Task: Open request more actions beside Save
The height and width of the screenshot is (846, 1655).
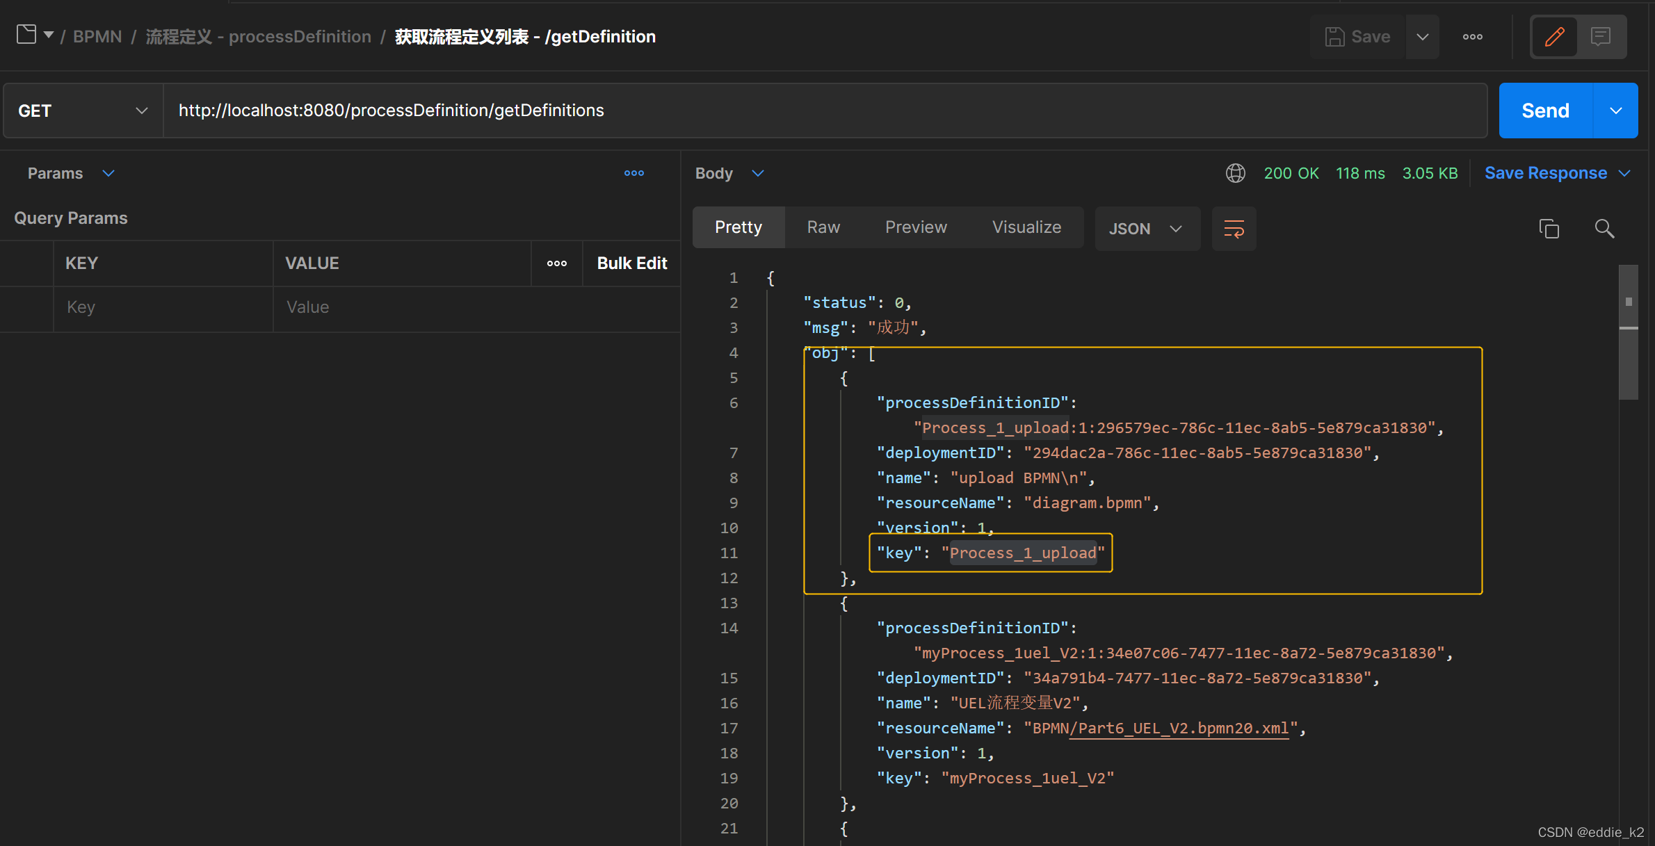Action: click(1472, 36)
